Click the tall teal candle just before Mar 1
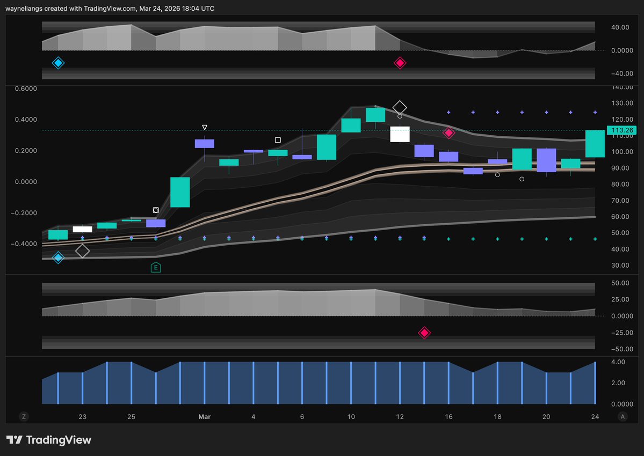 180,192
